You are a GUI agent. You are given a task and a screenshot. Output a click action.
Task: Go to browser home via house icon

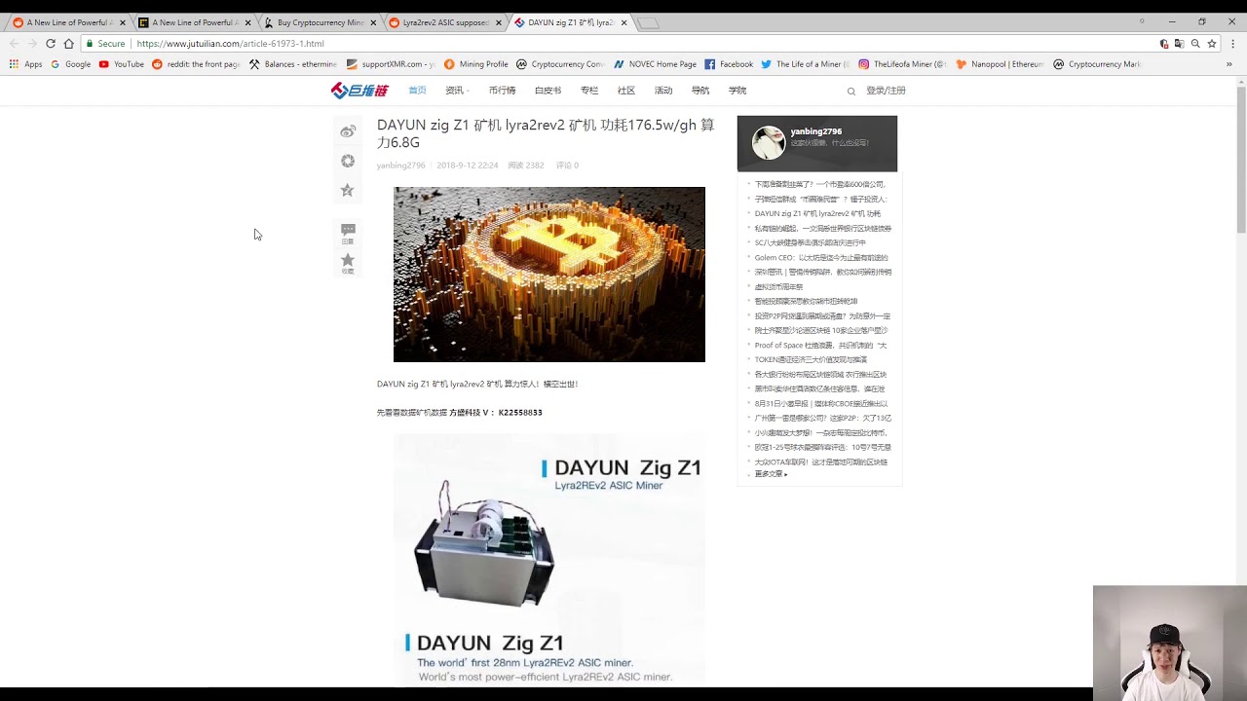pos(68,44)
